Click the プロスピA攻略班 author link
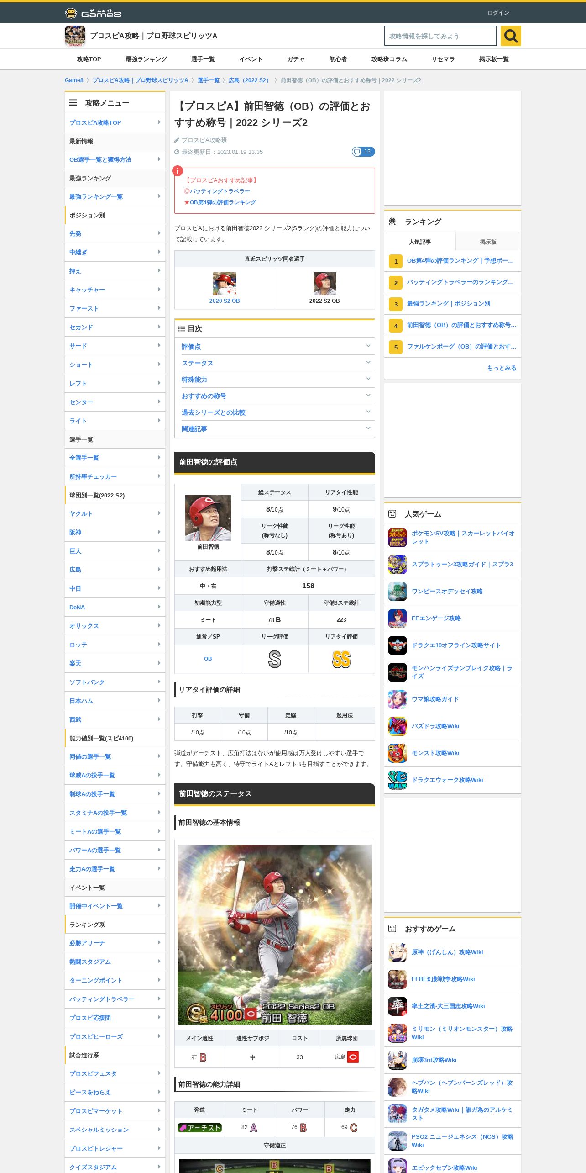Image resolution: width=586 pixels, height=1173 pixels. click(204, 140)
